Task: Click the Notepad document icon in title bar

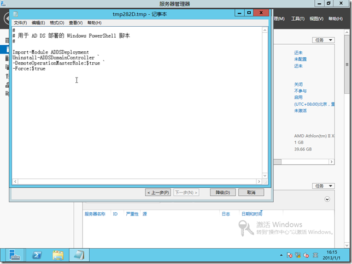Action: 15,14
